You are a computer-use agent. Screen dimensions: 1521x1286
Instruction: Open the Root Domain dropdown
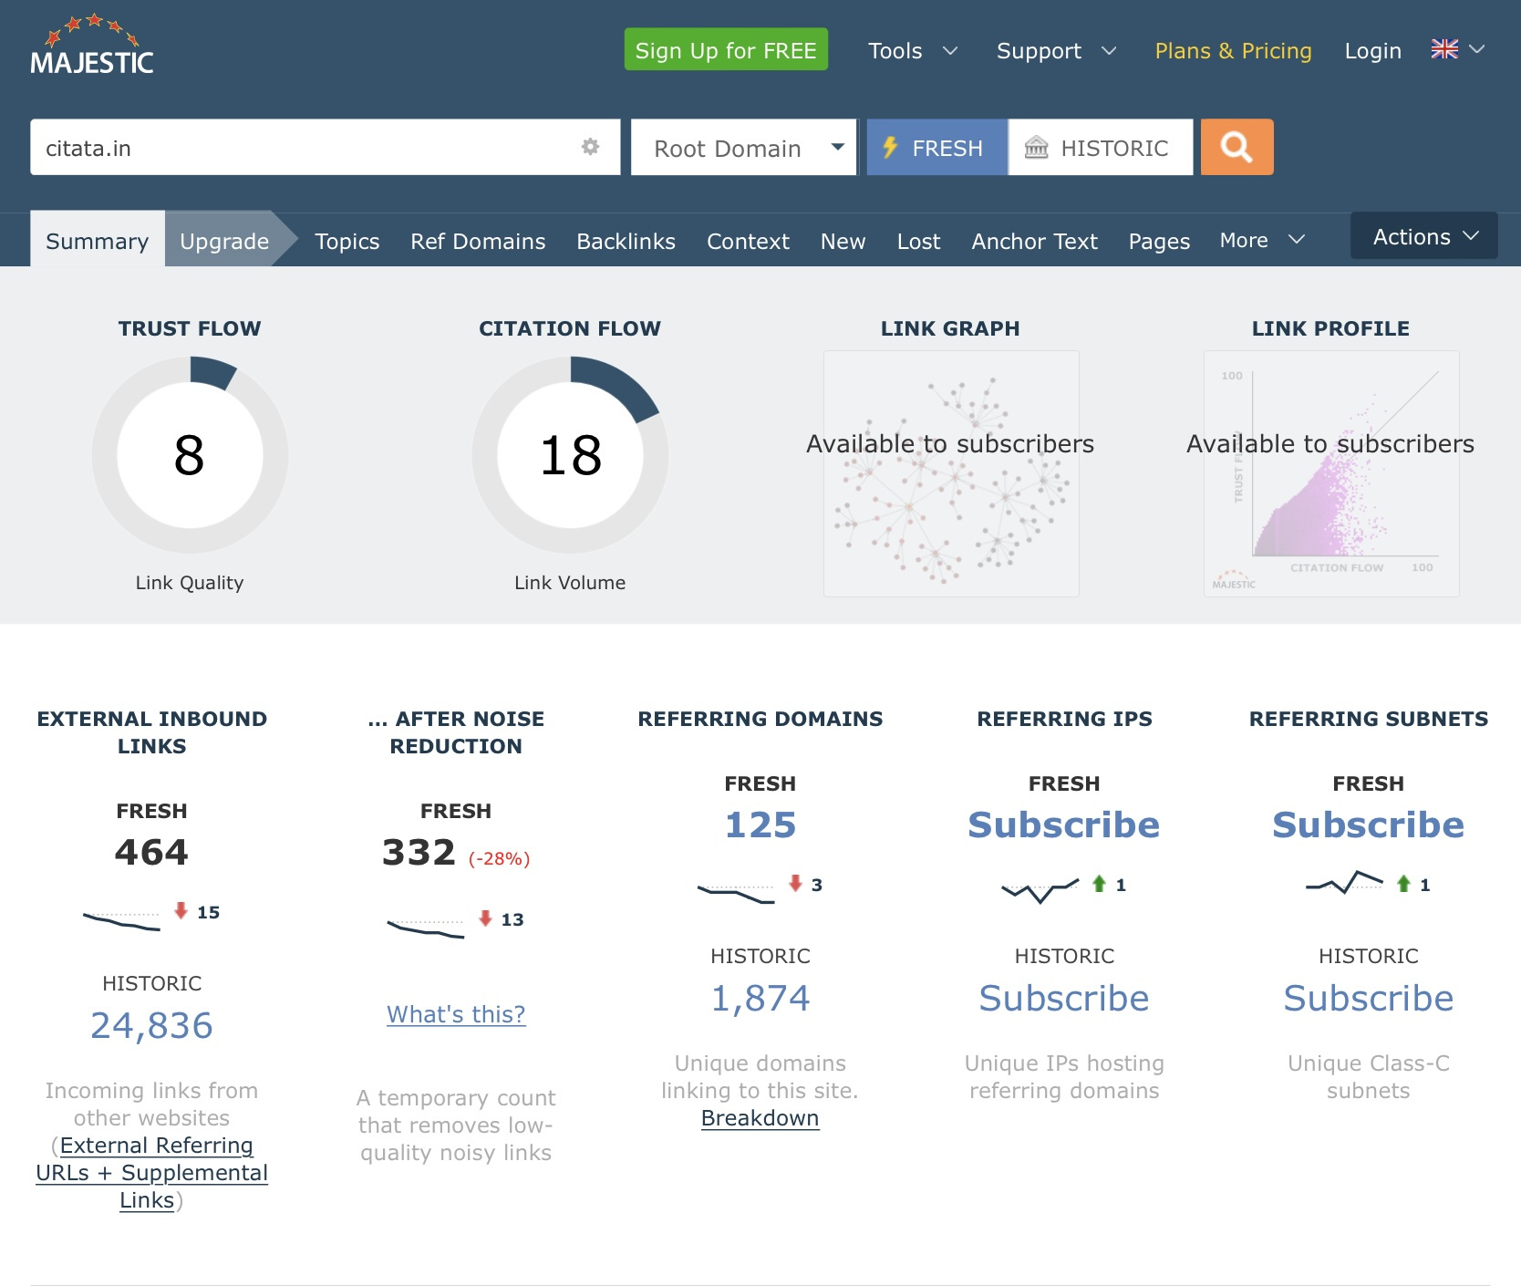click(744, 147)
